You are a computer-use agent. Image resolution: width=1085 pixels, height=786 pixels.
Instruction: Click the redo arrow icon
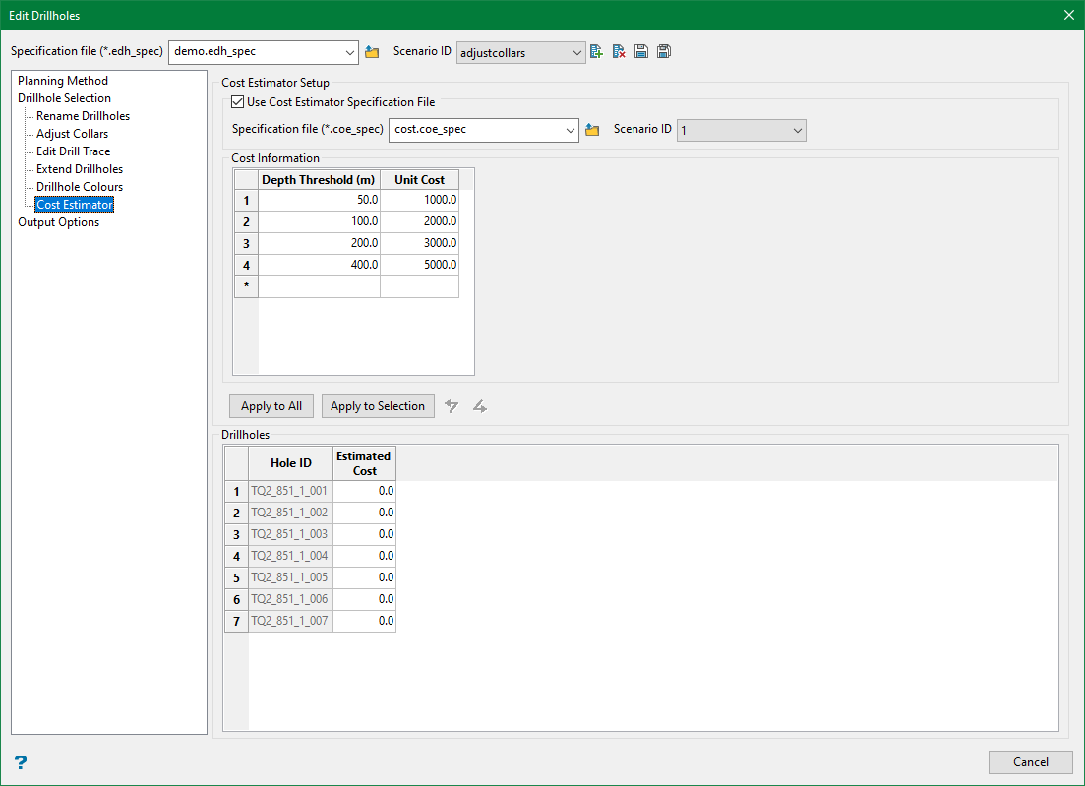click(479, 406)
